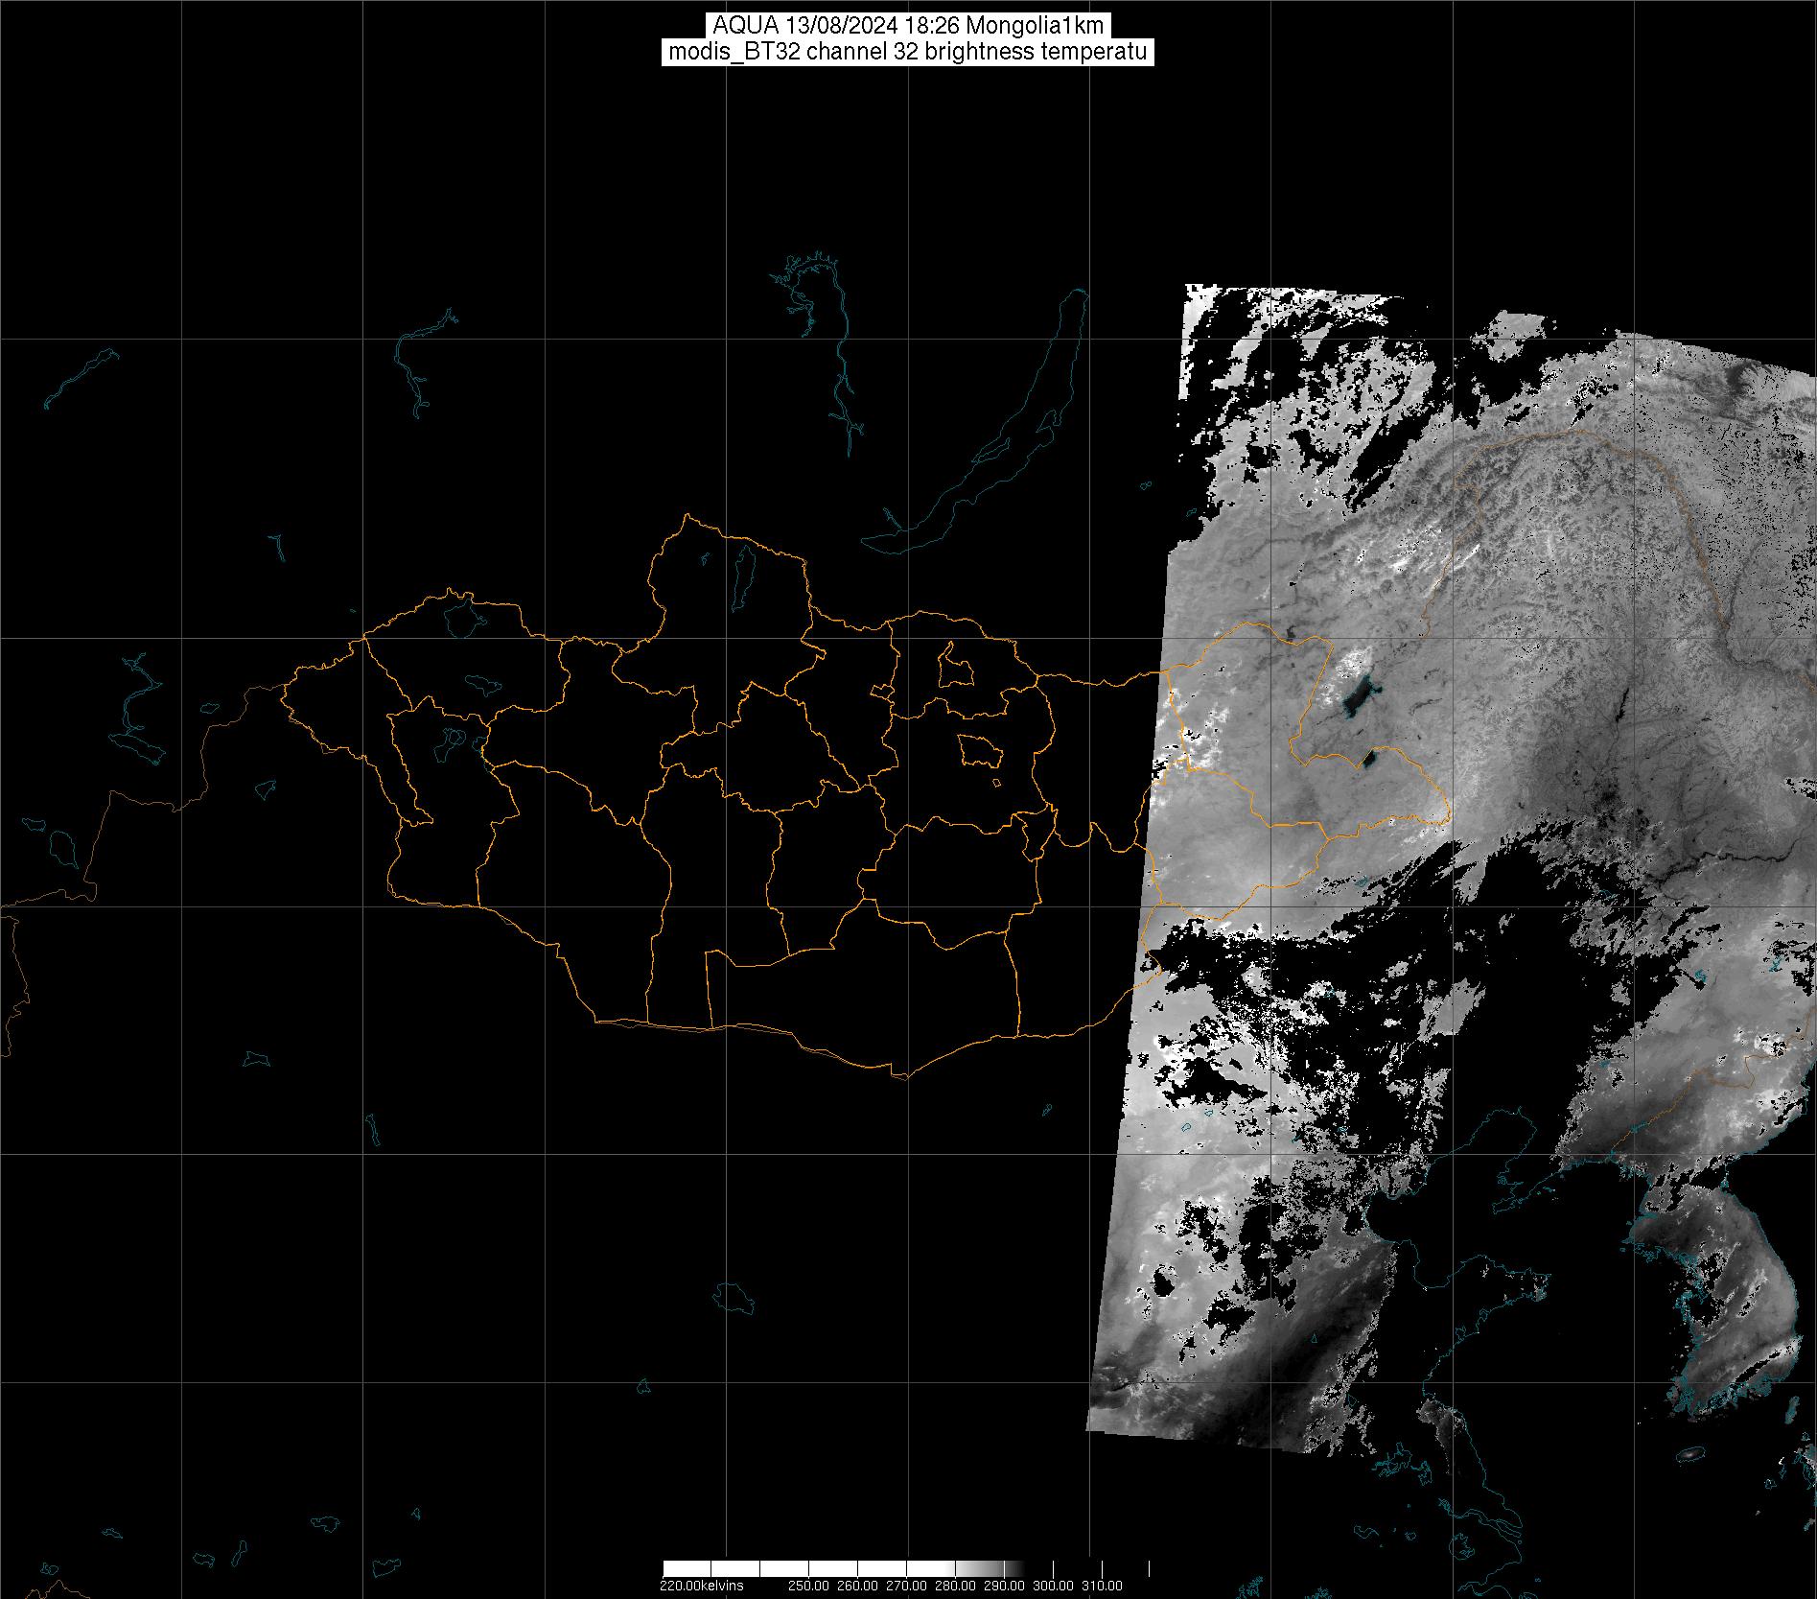The width and height of the screenshot is (1817, 1599).
Task: Click the 310.00 colorbar scale label
Action: coord(1102,1586)
